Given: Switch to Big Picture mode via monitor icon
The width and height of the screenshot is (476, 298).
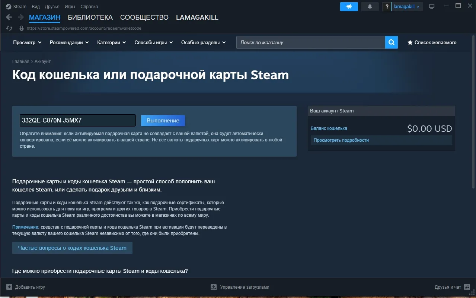Looking at the screenshot, I should [432, 7].
